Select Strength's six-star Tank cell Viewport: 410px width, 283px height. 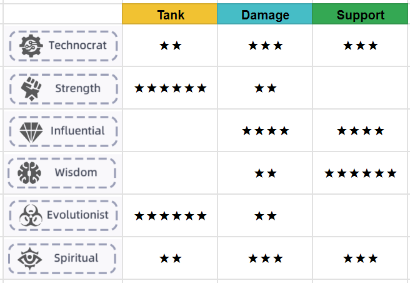point(170,88)
